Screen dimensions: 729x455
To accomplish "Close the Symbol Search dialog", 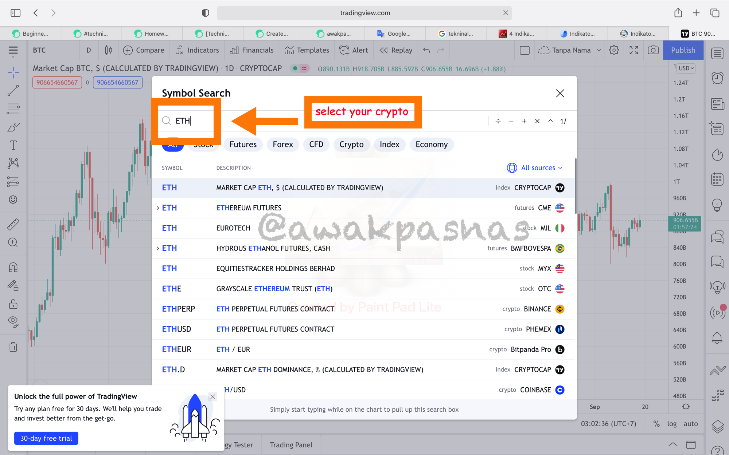I will click(x=560, y=93).
